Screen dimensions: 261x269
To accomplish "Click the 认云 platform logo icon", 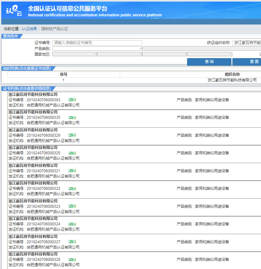I will (14, 10).
